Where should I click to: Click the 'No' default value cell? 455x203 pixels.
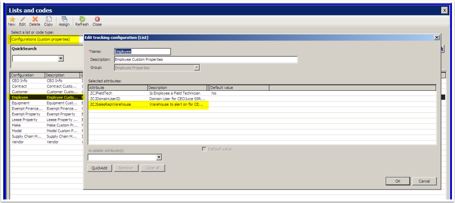(x=214, y=93)
